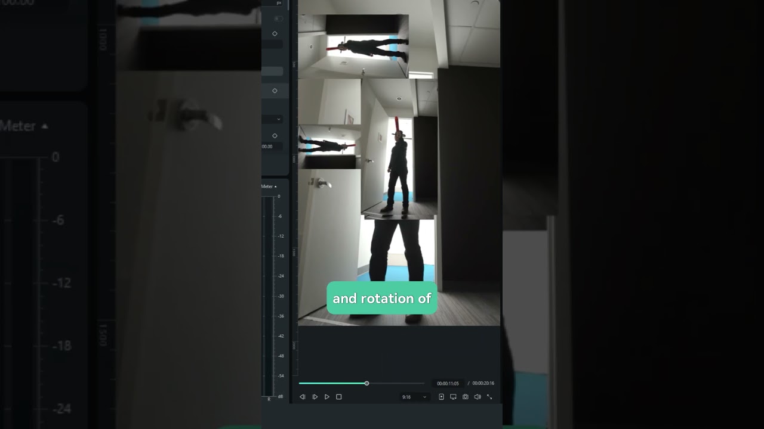
Task: Click the total duration 00:00:20:16 text
Action: pos(483,384)
